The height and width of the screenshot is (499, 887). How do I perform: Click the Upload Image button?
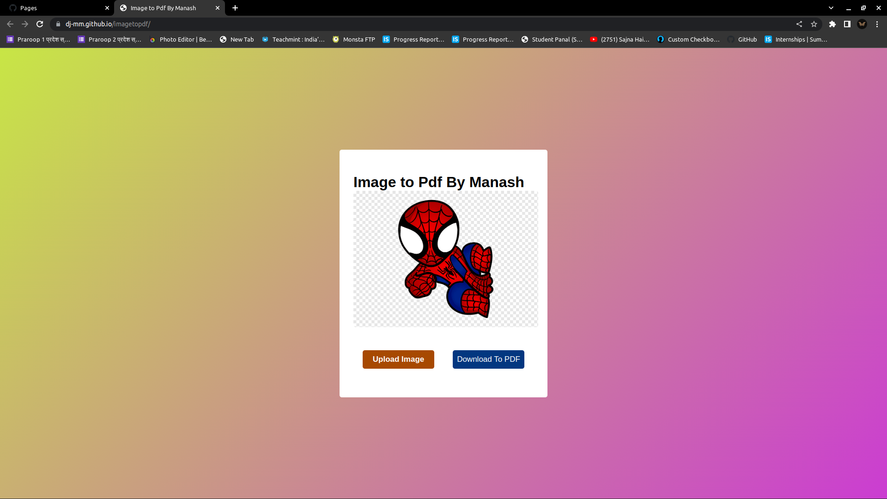click(398, 359)
